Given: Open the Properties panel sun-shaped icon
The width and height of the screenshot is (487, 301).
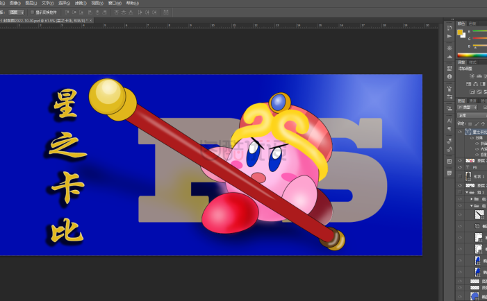Looking at the screenshot, I should point(449,47).
